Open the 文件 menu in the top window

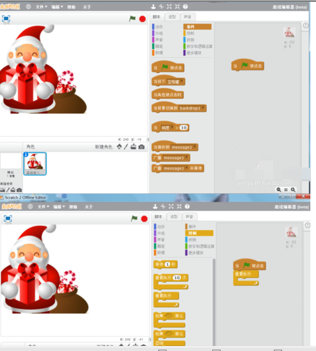tap(41, 7)
